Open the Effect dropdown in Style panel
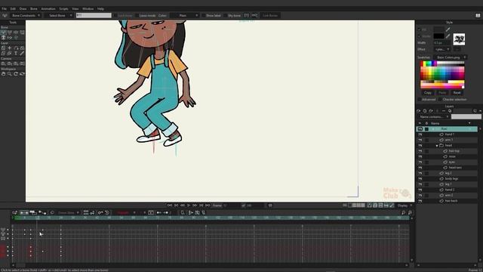 [x=443, y=49]
